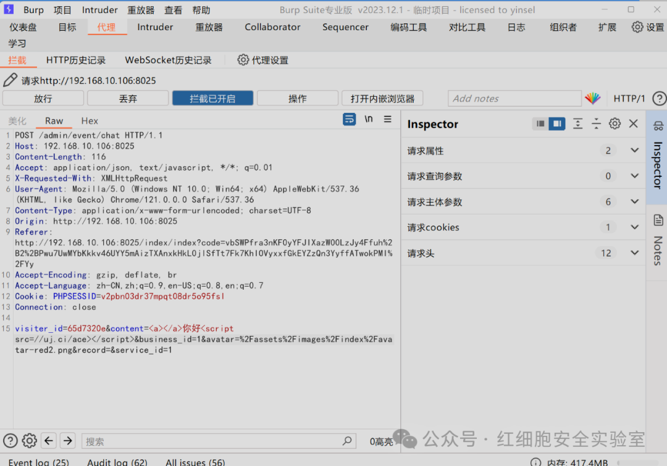The image size is (667, 466).
Task: Open the 重放器 menu in the menu bar
Action: point(141,10)
